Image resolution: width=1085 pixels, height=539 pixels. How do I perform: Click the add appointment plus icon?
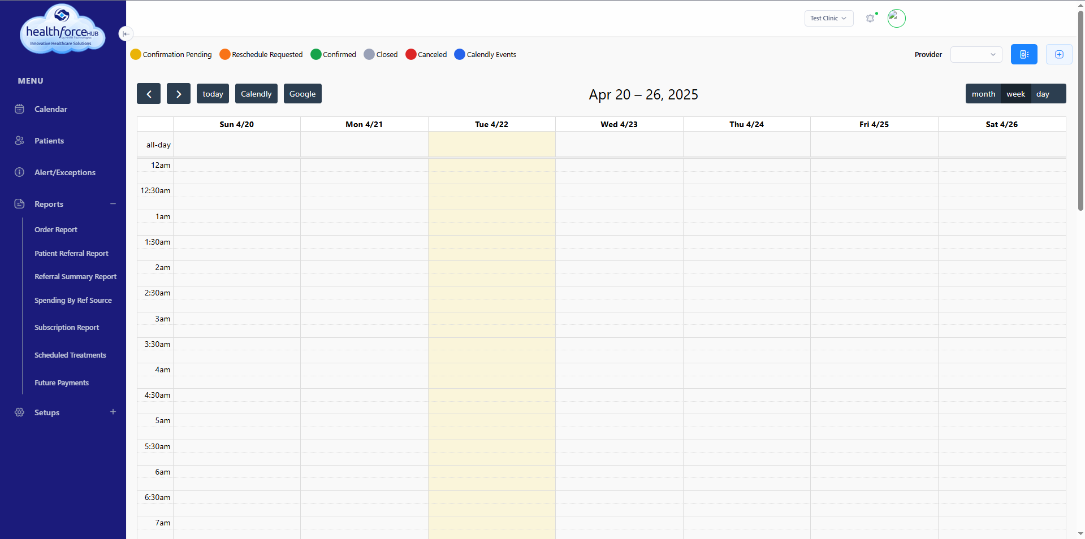(1058, 54)
